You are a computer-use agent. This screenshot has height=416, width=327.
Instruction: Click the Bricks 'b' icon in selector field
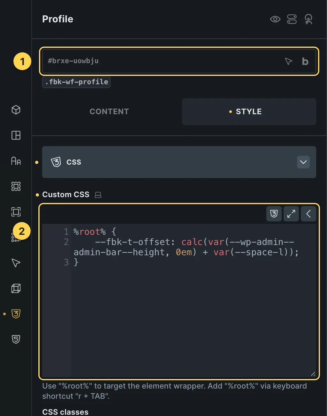(x=305, y=61)
